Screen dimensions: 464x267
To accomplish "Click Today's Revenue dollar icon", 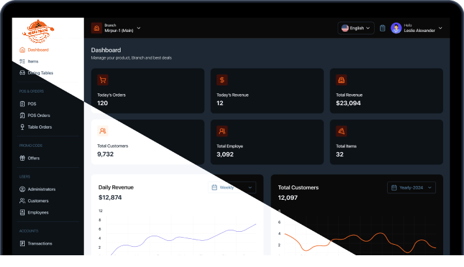I will pyautogui.click(x=222, y=80).
